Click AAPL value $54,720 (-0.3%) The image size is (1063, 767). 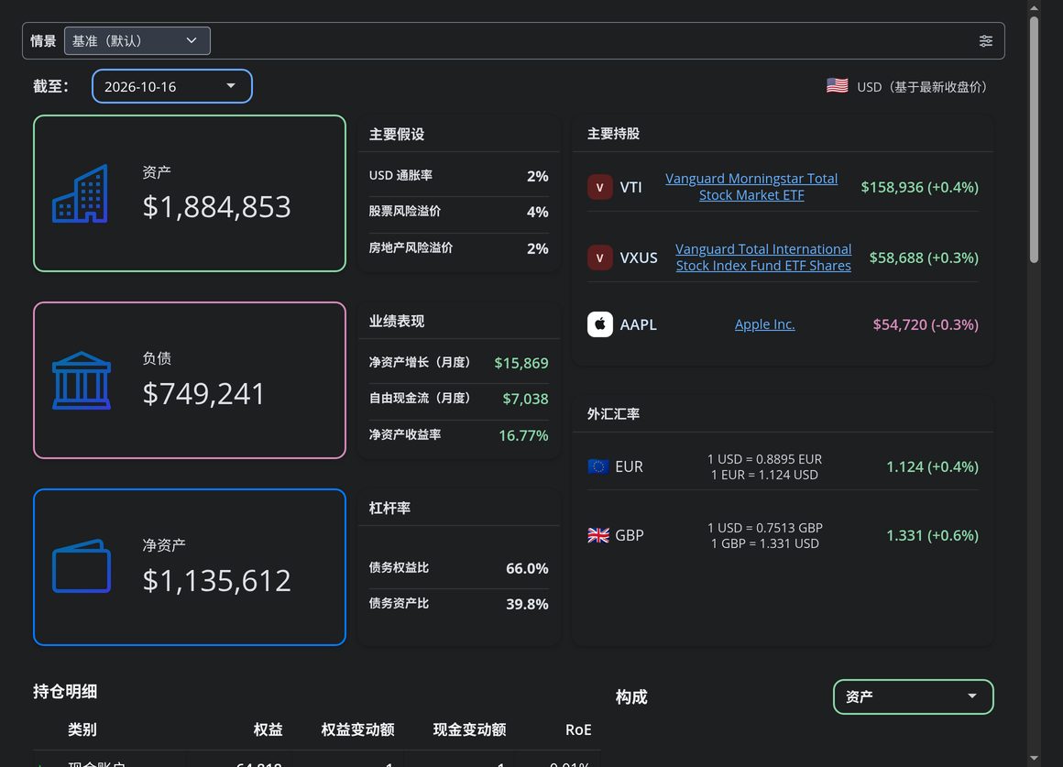point(926,324)
